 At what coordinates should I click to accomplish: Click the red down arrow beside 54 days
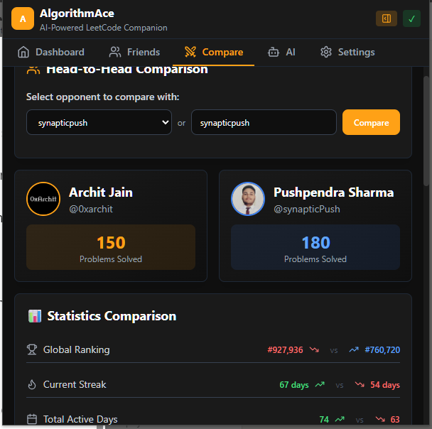tap(360, 384)
